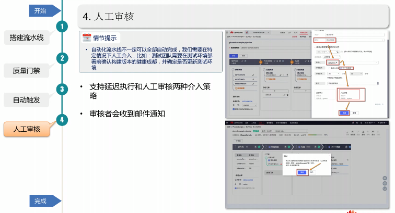The height and width of the screenshot is (213, 395).
Task: Open the 搭建流水线 step
Action: (x=27, y=37)
